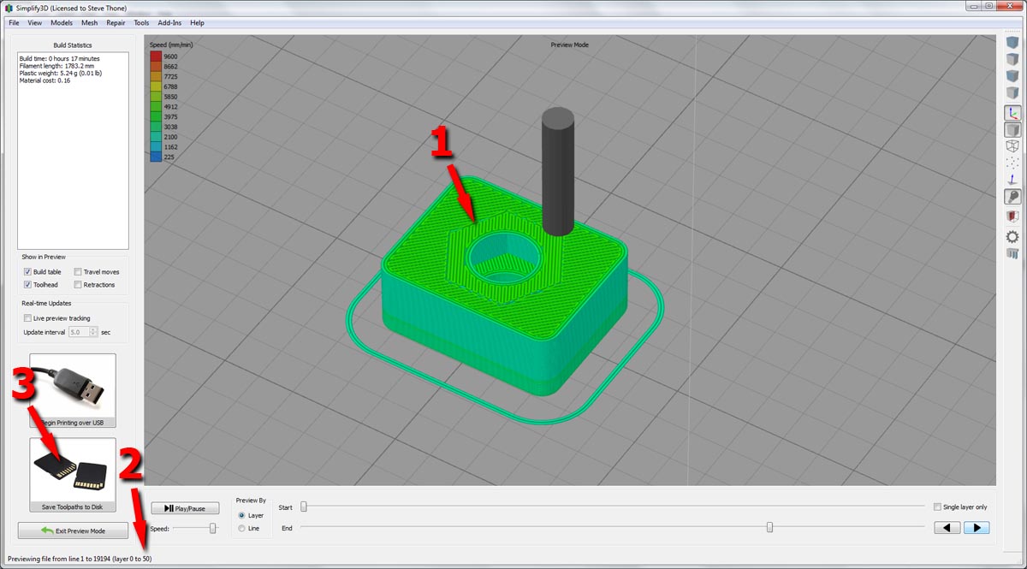Open the gear settings icon in right toolbar
The height and width of the screenshot is (569, 1027).
[x=1012, y=236]
